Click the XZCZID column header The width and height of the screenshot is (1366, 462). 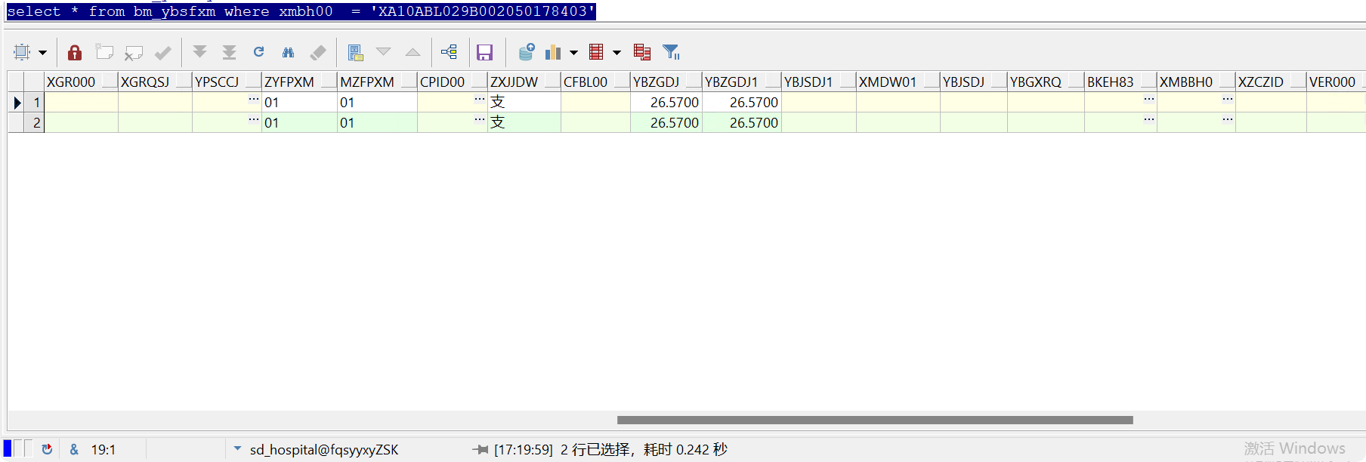tap(1272, 82)
